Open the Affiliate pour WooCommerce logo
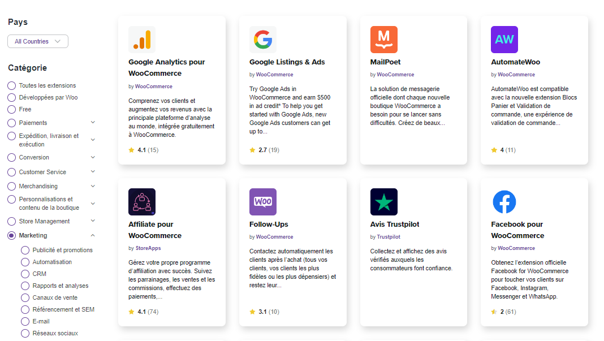This screenshot has height=341, width=604. tap(142, 202)
